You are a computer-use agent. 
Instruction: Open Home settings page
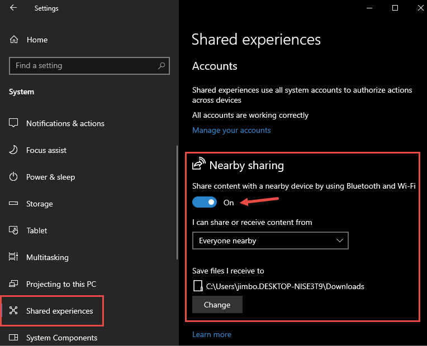click(37, 40)
